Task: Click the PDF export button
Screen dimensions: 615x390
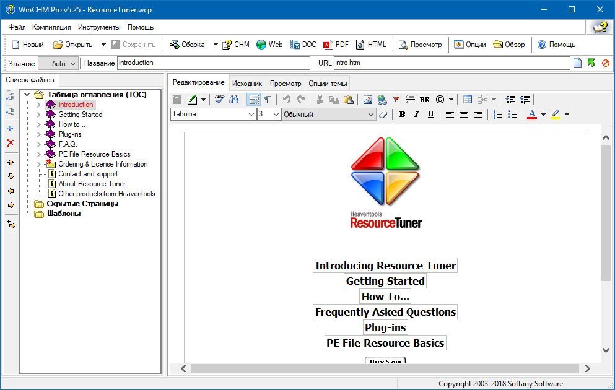Action: (x=336, y=45)
